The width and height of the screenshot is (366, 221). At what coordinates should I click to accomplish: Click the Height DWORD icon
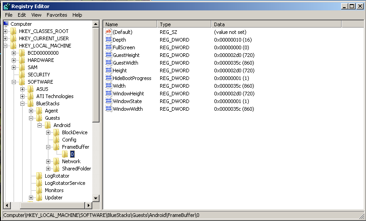[109, 70]
